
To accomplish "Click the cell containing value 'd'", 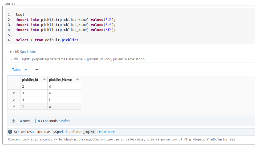I will (64, 87).
